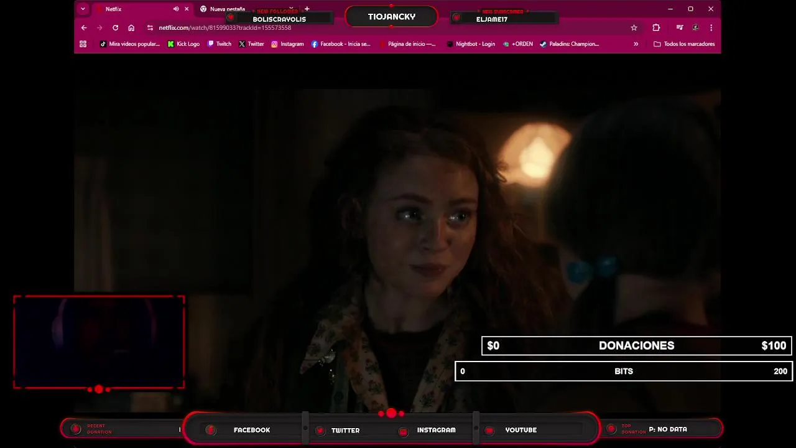Close the Netflix tab
This screenshot has width=796, height=448.
(x=187, y=9)
